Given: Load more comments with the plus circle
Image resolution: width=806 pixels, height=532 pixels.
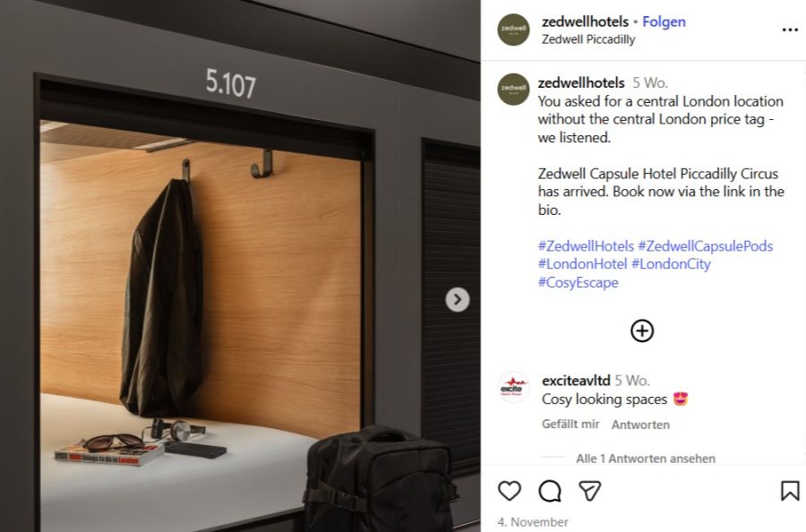Looking at the screenshot, I should pyautogui.click(x=642, y=330).
